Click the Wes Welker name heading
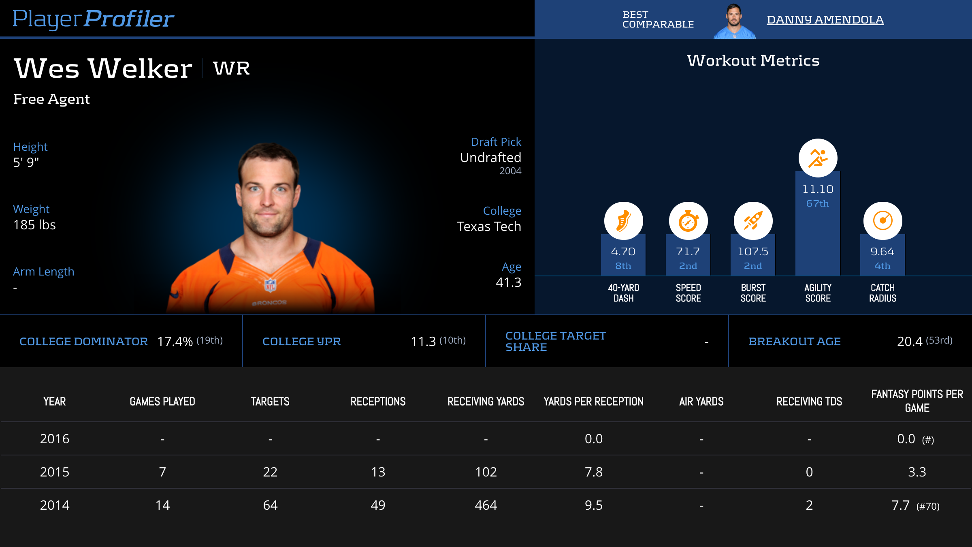This screenshot has height=547, width=972. tap(103, 68)
